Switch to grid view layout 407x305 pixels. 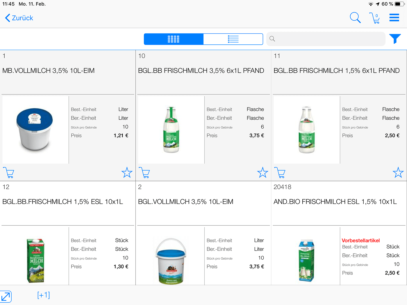(174, 39)
